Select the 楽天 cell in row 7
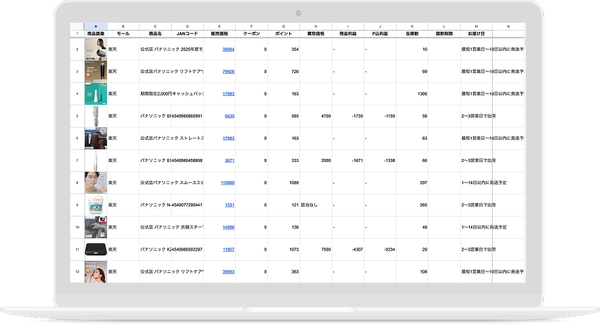The width and height of the screenshot is (600, 325). pos(123,161)
